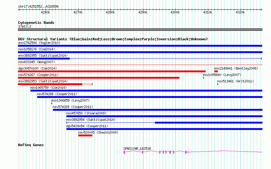Click the dgv5430n54 (Cooper2011) label
The width and height of the screenshot is (271, 169).
click(87, 126)
